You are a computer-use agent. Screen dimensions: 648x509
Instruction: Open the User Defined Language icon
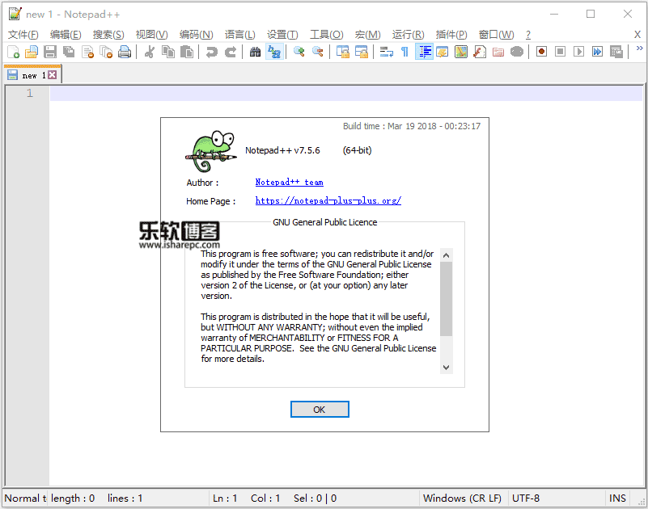click(x=443, y=52)
